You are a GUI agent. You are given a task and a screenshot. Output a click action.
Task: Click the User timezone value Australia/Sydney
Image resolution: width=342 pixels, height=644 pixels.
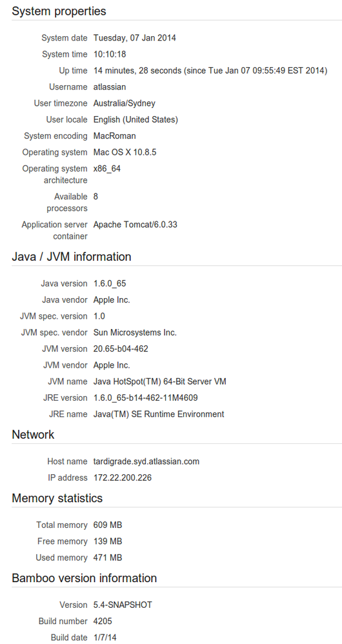125,103
